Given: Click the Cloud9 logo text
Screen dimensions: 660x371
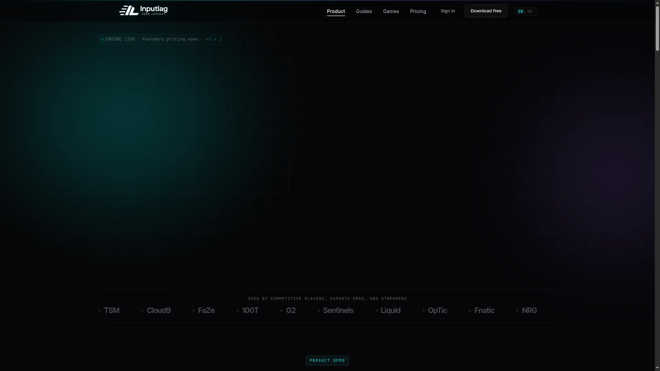Looking at the screenshot, I should (158, 310).
